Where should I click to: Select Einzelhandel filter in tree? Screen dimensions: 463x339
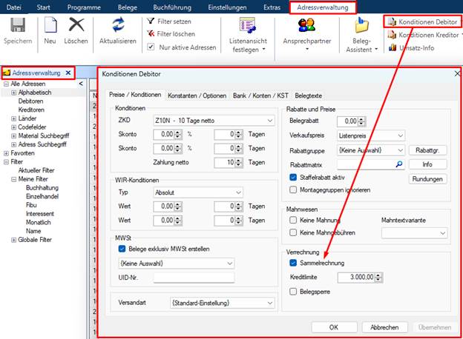click(x=42, y=196)
